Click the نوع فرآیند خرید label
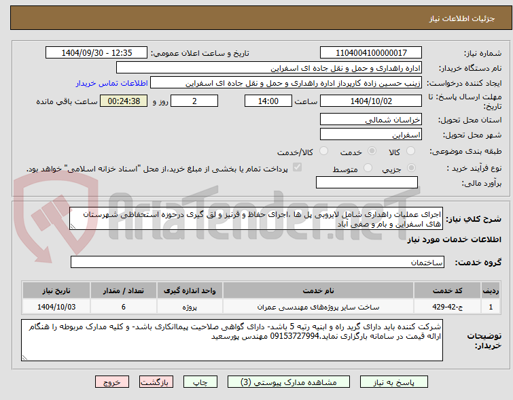Viewport: 513px width, 400px height. pos(474,169)
